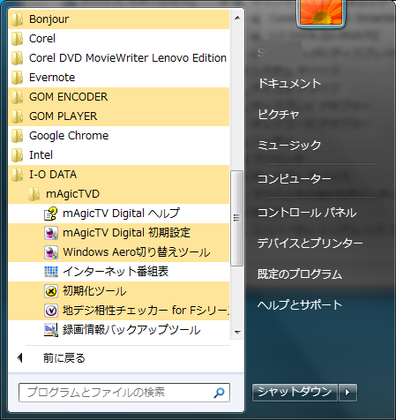Click the mAgicTVD folder icon
396x420 pixels.
point(34,194)
